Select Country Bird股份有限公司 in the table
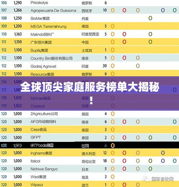Viewport: 179px width, 187px height. pos(52,58)
